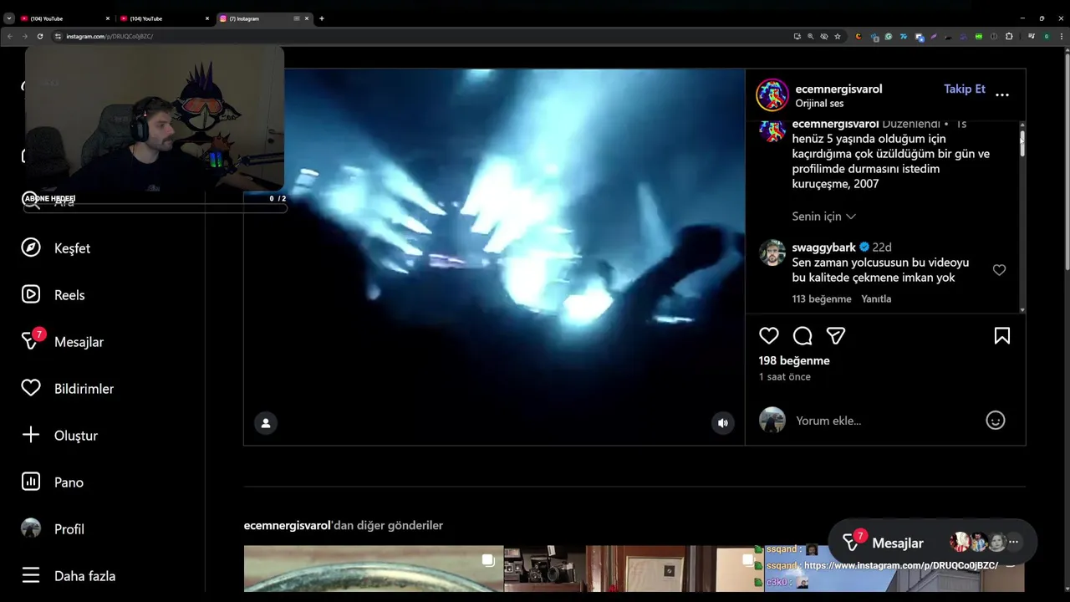Switch to first YouTube tab
1070x602 pixels.
(x=65, y=18)
